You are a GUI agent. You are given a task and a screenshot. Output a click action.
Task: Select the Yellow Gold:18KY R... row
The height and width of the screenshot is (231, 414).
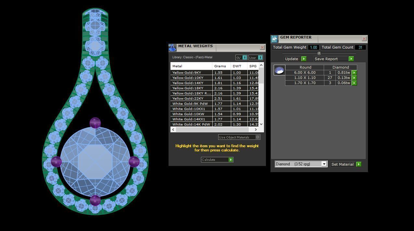coord(215,93)
